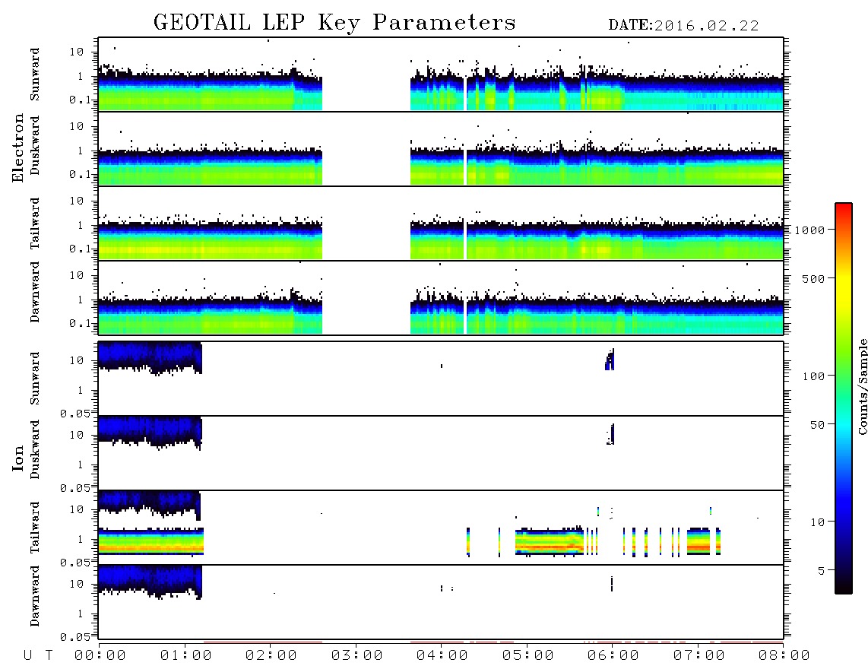Click the "07:00" time tick label
The width and height of the screenshot is (868, 669).
point(699,656)
